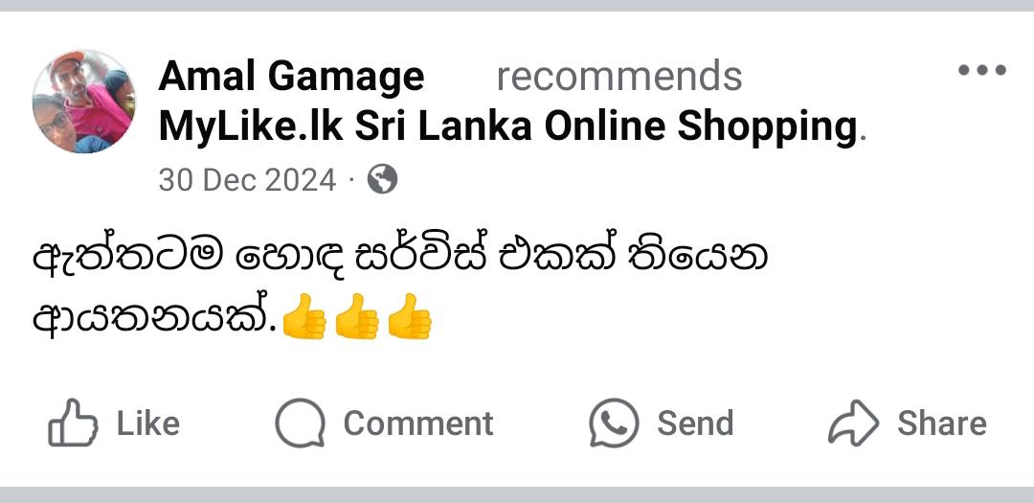Click the speech bubble Comment icon

[300, 423]
